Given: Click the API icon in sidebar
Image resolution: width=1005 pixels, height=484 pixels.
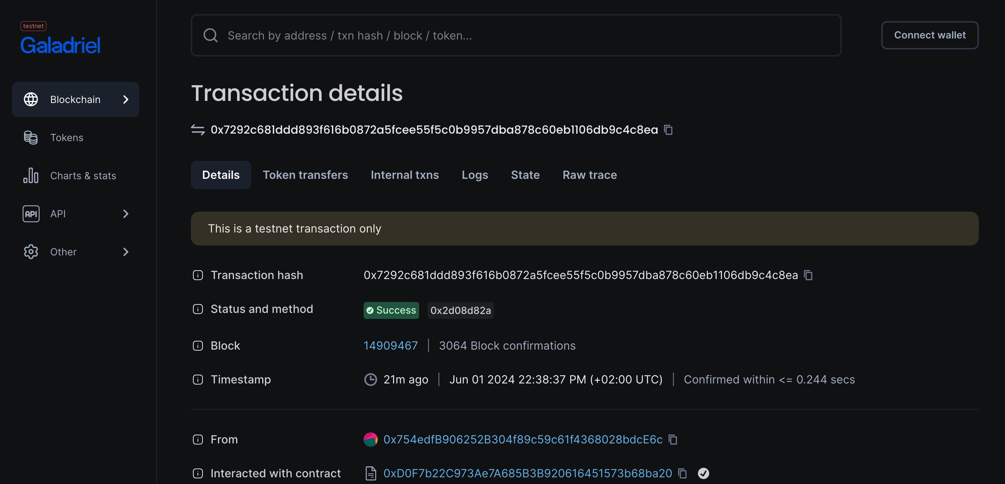Looking at the screenshot, I should point(31,214).
